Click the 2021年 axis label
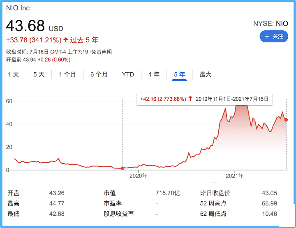The image size is (296, 228). coord(235,176)
